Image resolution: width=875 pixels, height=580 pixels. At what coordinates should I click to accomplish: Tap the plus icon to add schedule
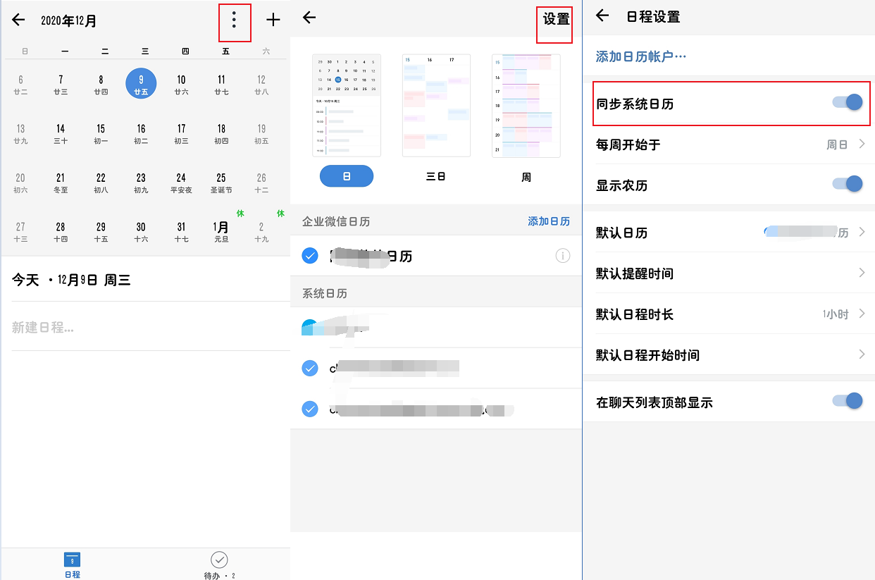[x=273, y=20]
